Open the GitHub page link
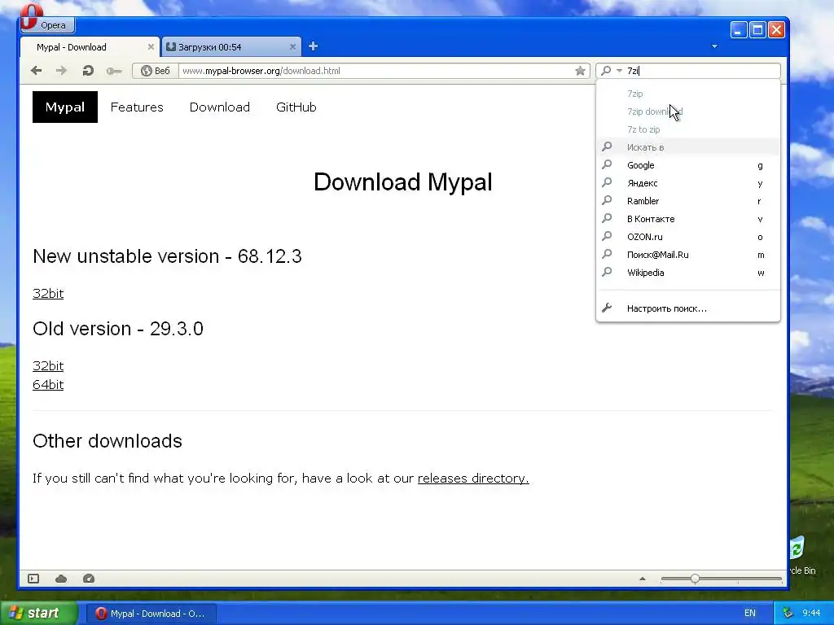The image size is (834, 625). (296, 107)
